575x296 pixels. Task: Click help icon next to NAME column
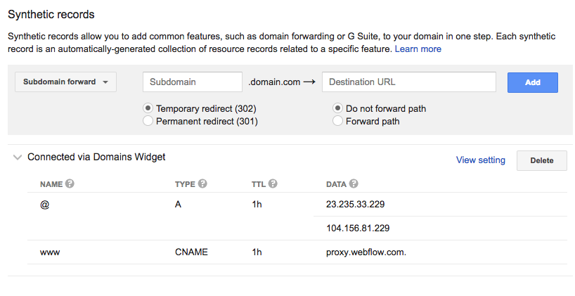[70, 184]
